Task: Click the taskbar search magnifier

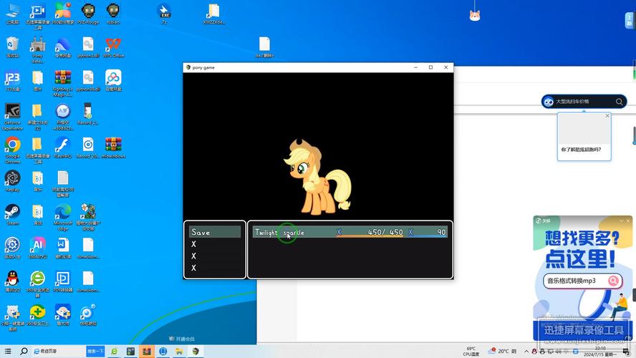Action: [24, 351]
